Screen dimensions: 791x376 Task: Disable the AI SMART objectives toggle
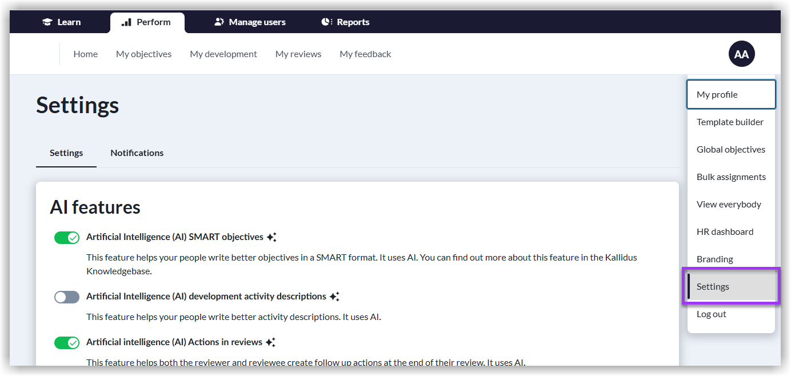(x=67, y=238)
